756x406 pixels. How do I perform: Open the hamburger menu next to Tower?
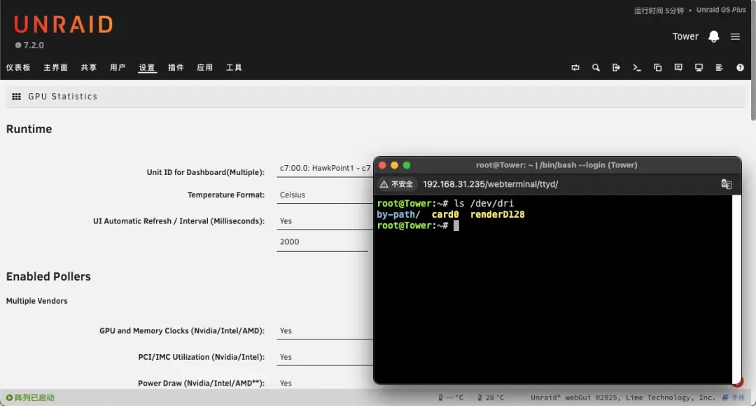[735, 36]
